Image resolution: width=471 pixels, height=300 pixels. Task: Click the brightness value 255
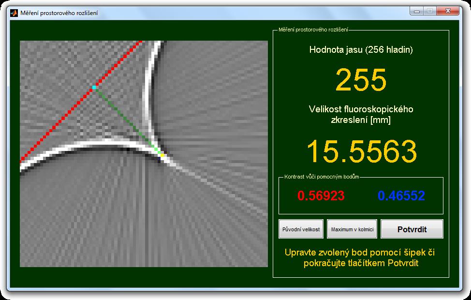[x=361, y=80]
